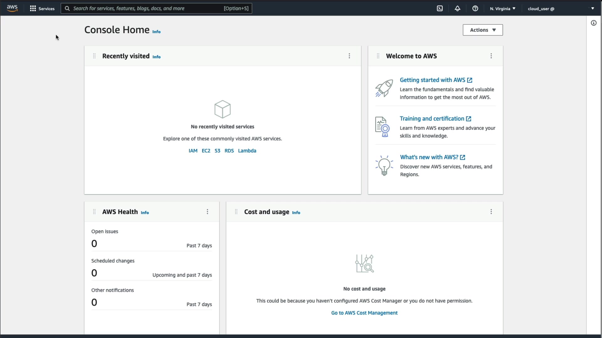Click the Info link next to Console Home
The height and width of the screenshot is (338, 602).
coord(156,32)
